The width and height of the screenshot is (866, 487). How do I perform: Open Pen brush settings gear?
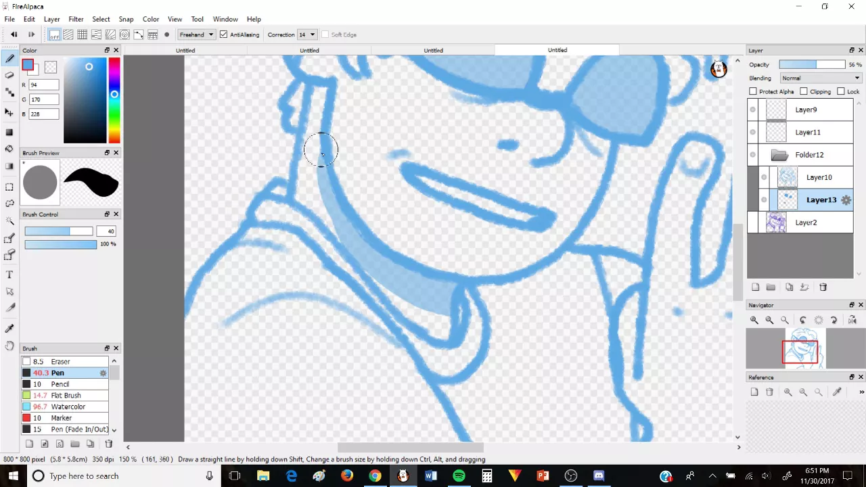(104, 373)
